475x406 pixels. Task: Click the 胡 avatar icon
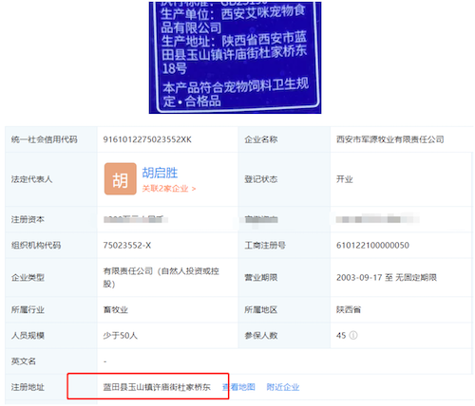[x=121, y=179]
